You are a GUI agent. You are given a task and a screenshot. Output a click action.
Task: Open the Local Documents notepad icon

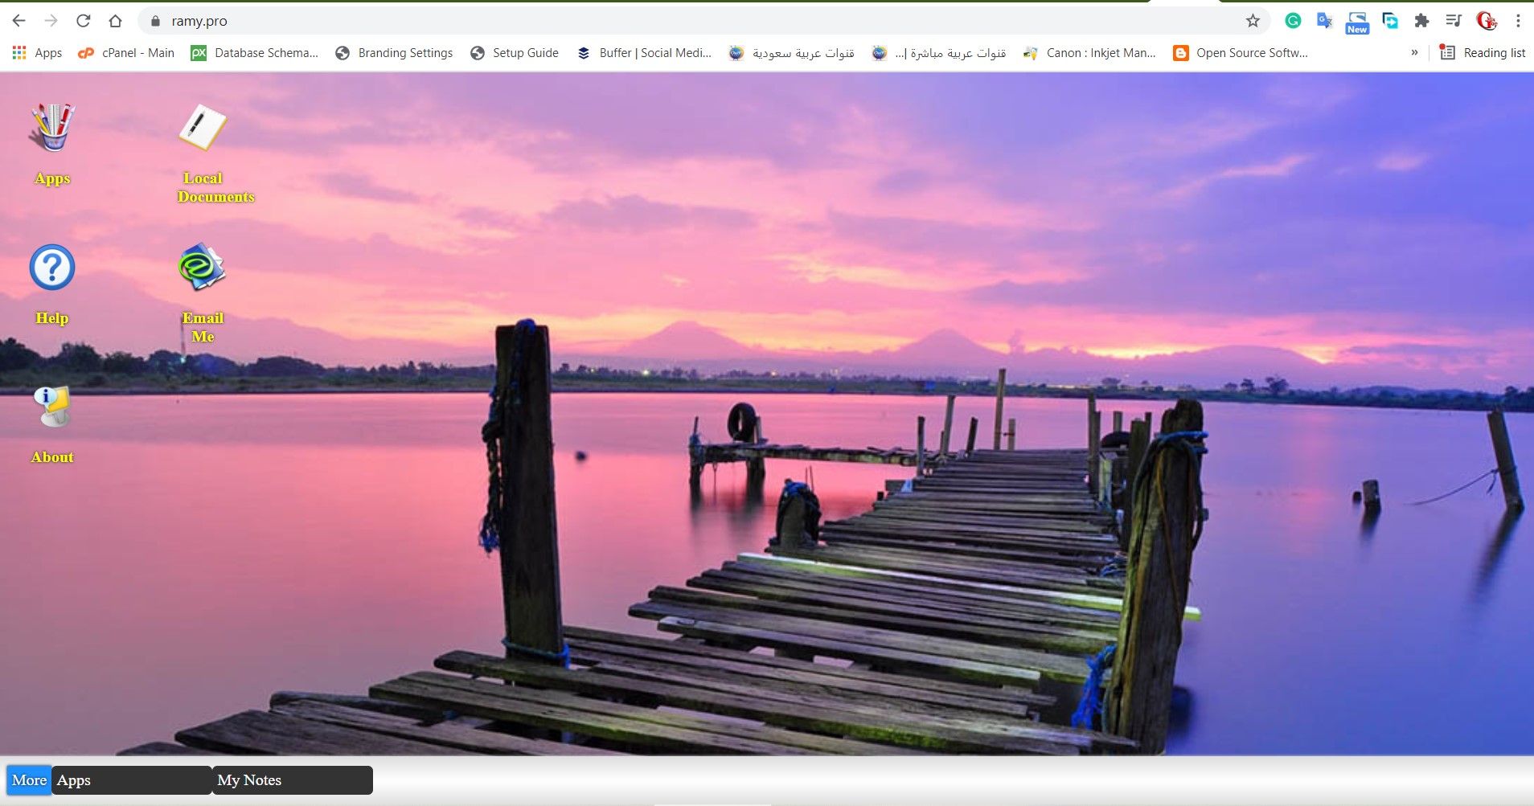pos(203,128)
